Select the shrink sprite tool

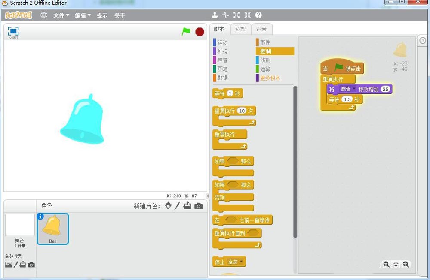pyautogui.click(x=247, y=15)
